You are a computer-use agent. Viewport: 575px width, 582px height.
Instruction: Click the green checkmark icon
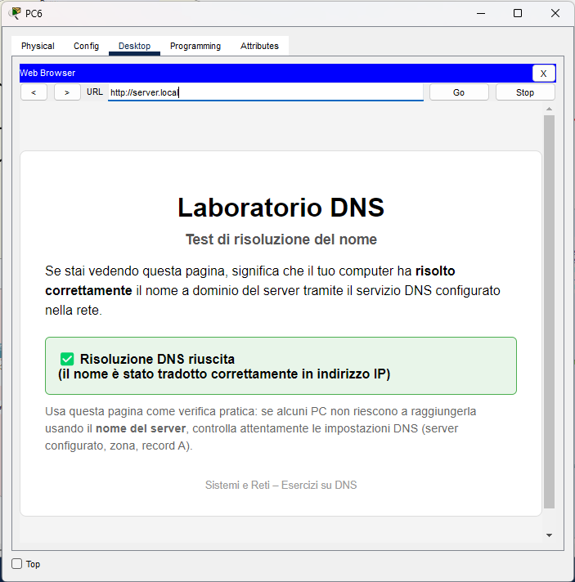[67, 359]
